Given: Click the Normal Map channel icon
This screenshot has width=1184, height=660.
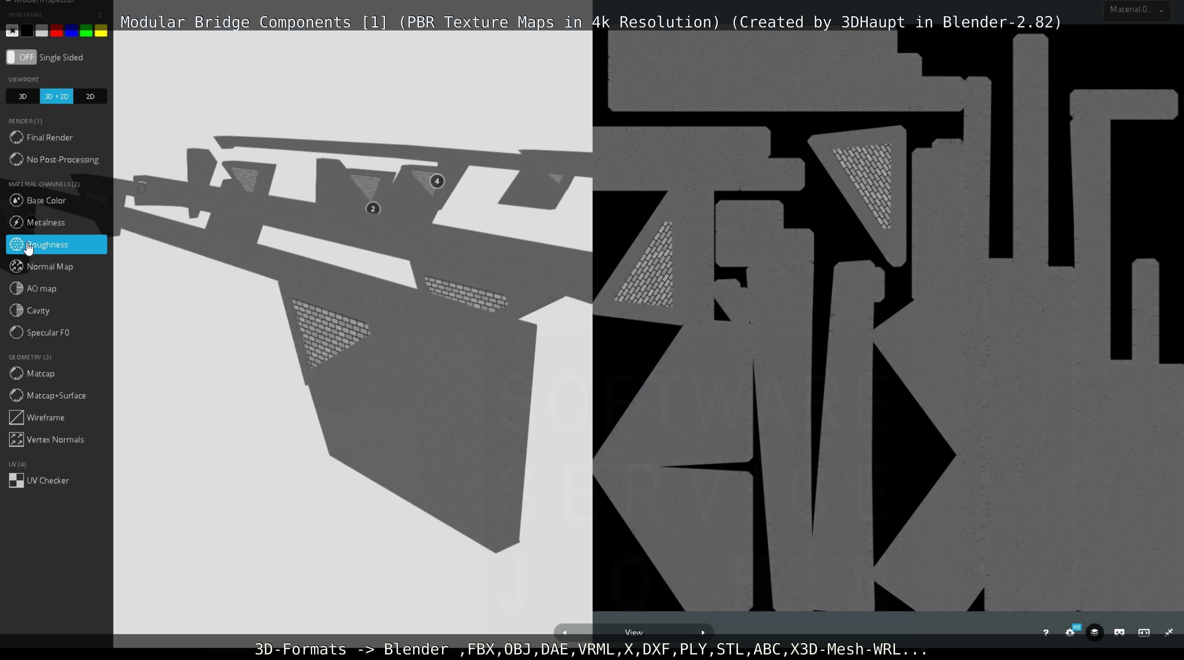Looking at the screenshot, I should coord(17,267).
